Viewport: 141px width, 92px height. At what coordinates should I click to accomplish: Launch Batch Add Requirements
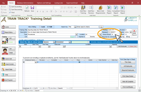point(100,10)
